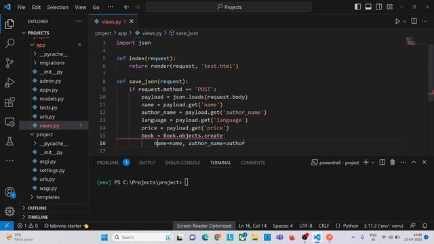
Task: Click app in the breadcrumb path
Action: (122, 33)
